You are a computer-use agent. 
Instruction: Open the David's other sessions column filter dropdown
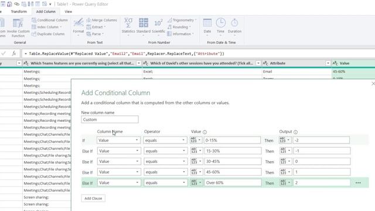pyautogui.click(x=258, y=63)
